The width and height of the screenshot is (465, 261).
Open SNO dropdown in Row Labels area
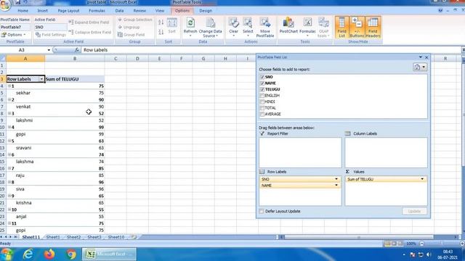point(336,179)
